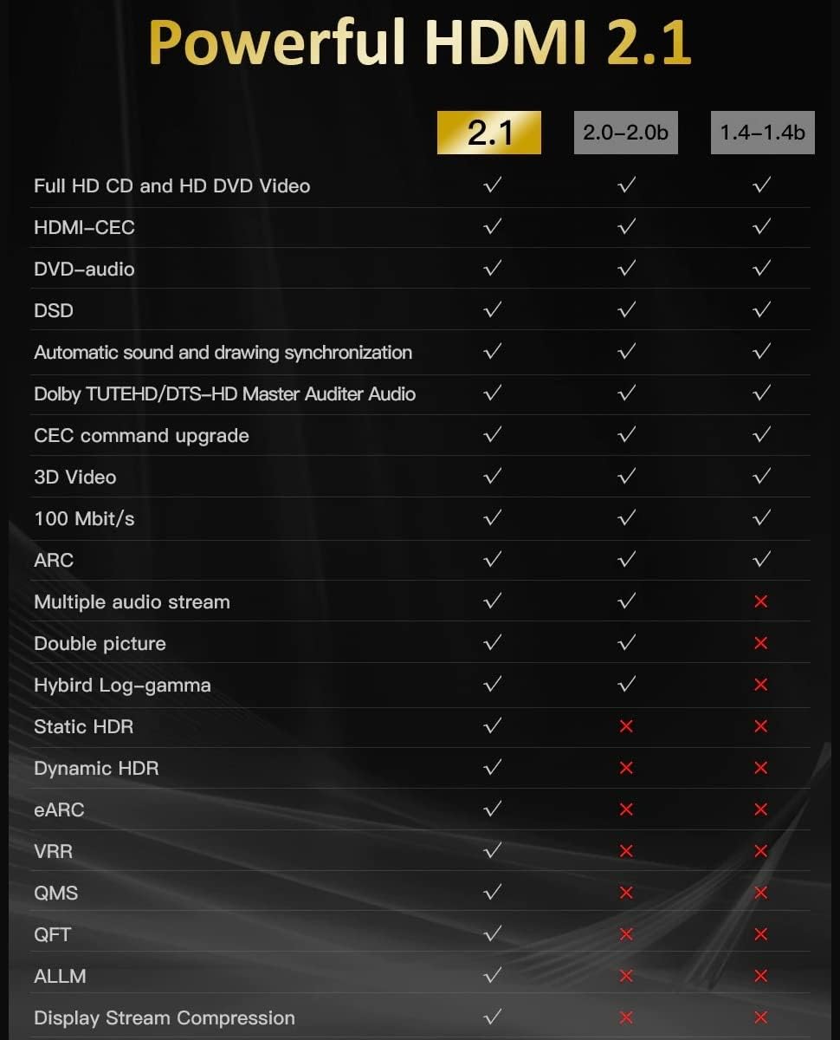This screenshot has height=1040, width=840.
Task: Select the 2.0–2.0b column header
Action: click(x=625, y=133)
